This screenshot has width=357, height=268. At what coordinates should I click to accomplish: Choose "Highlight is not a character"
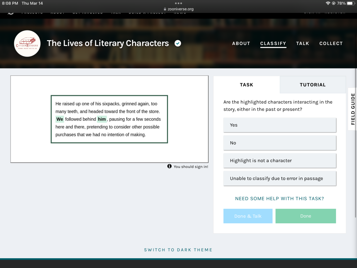pyautogui.click(x=279, y=161)
